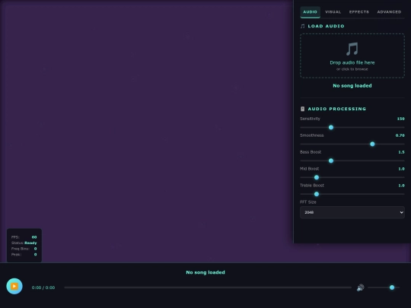Image resolution: width=411 pixels, height=308 pixels.
Task: Click the Sensitivity value 150
Action: (x=400, y=119)
